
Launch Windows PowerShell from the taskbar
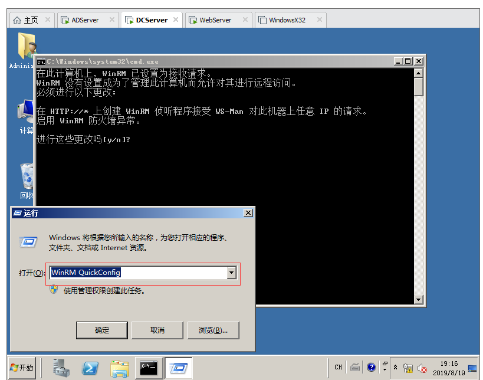90,368
